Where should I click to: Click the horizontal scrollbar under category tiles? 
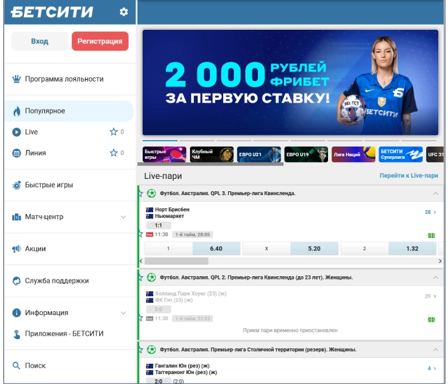tap(210, 164)
